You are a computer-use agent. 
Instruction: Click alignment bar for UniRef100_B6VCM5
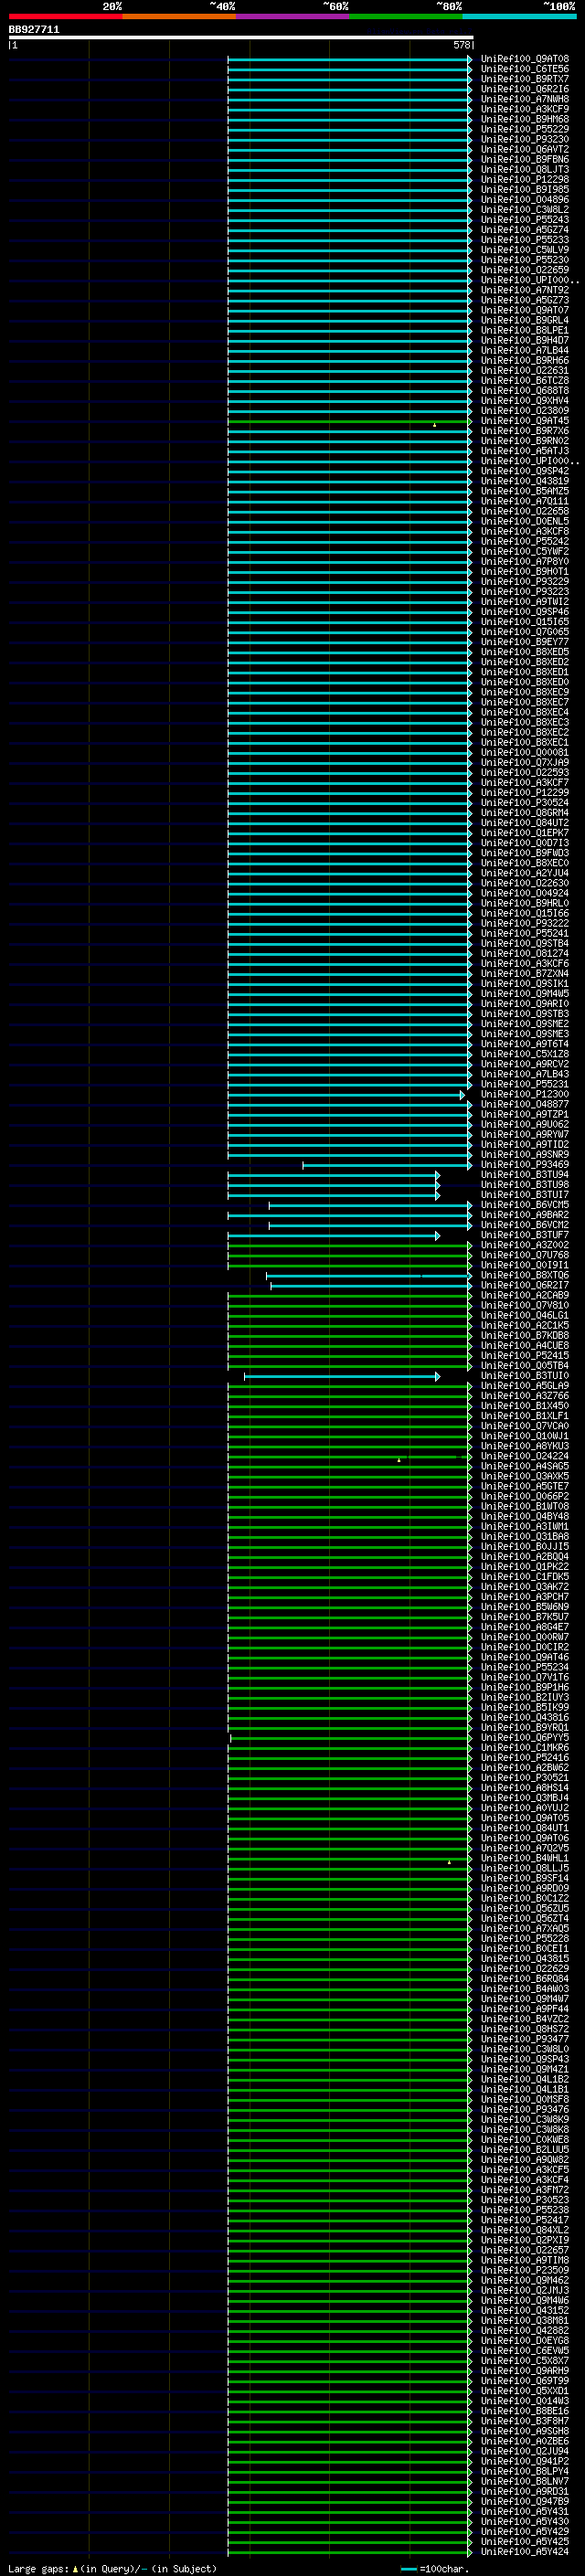[x=370, y=1205]
